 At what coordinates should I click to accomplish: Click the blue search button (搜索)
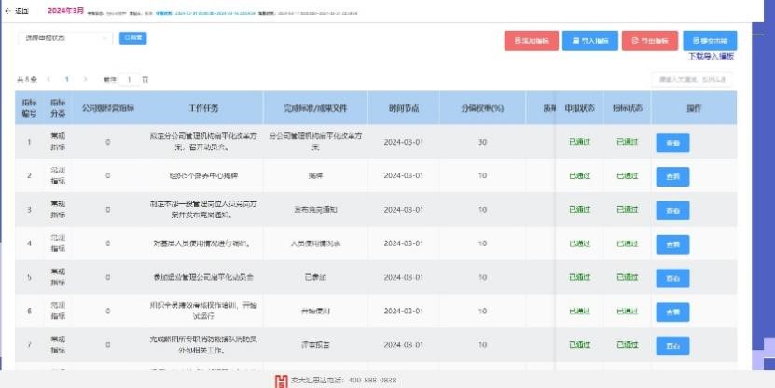(133, 38)
